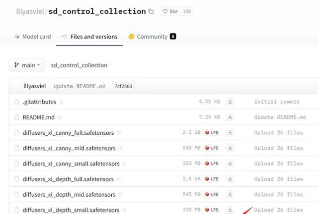The height and width of the screenshot is (214, 318).
Task: Click the 2.5 GB size of canny_full
Action: click(191, 132)
